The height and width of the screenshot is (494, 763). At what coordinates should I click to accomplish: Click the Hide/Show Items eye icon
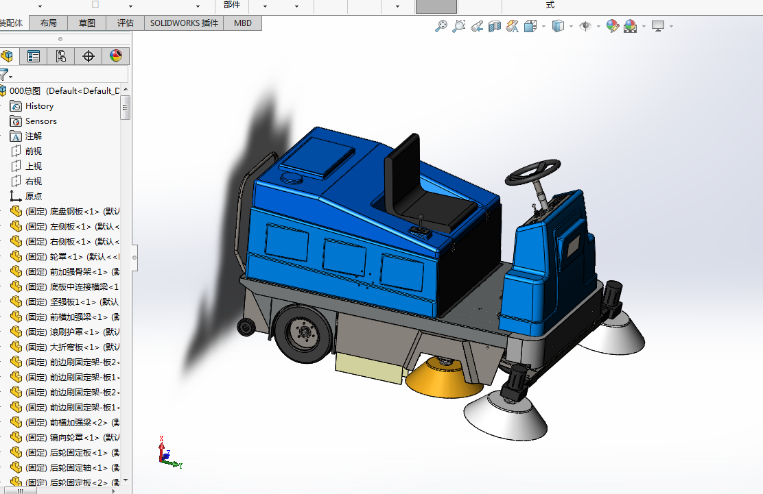tap(585, 26)
